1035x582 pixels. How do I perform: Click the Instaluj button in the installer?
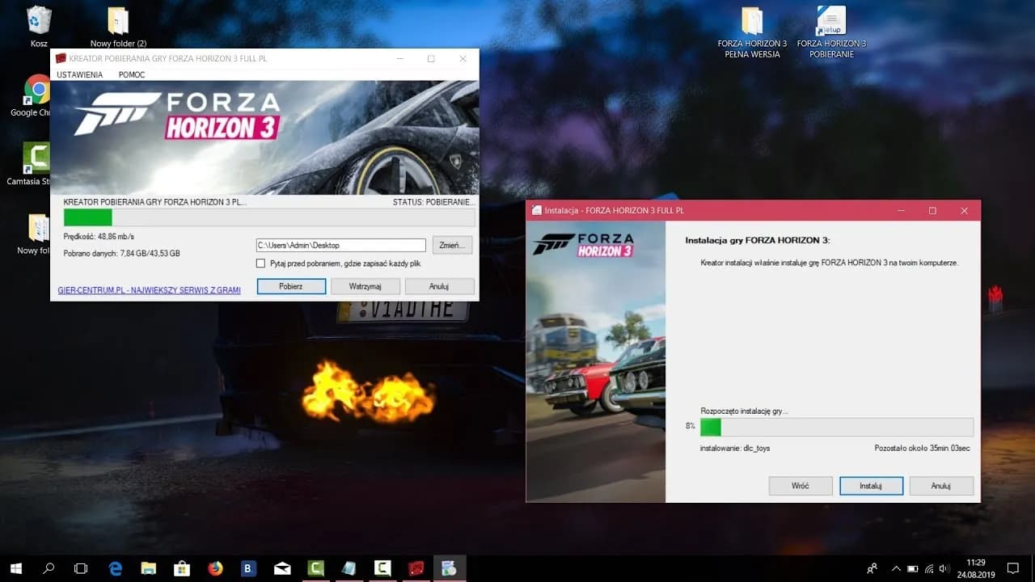[871, 485]
